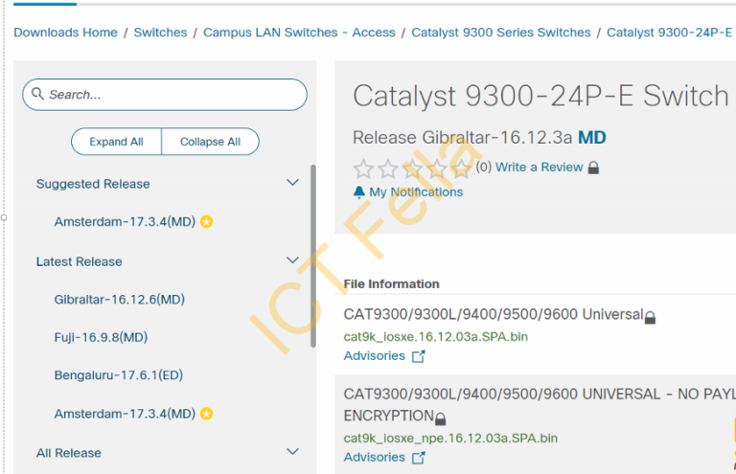
Task: Click the release list vertical scrollbar
Action: (313, 256)
